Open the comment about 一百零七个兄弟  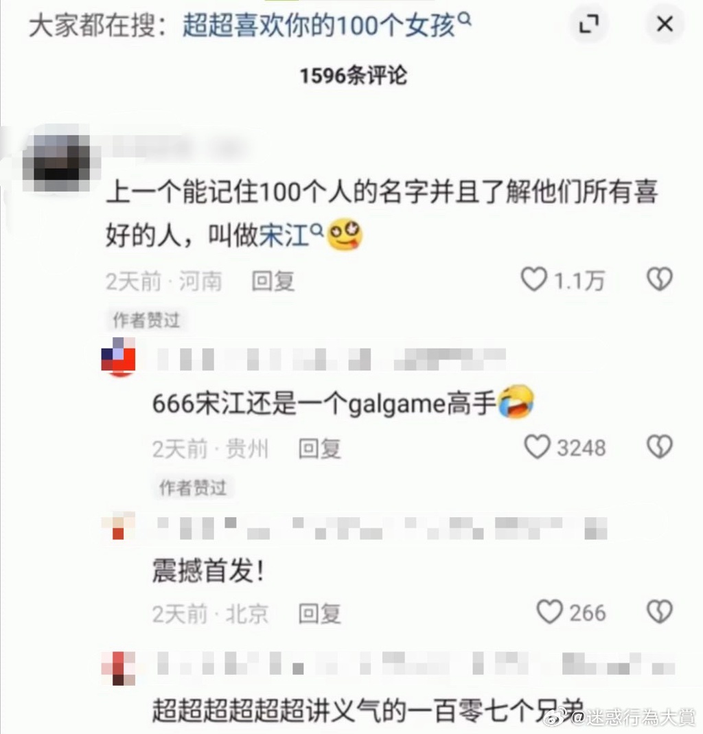pos(369,710)
